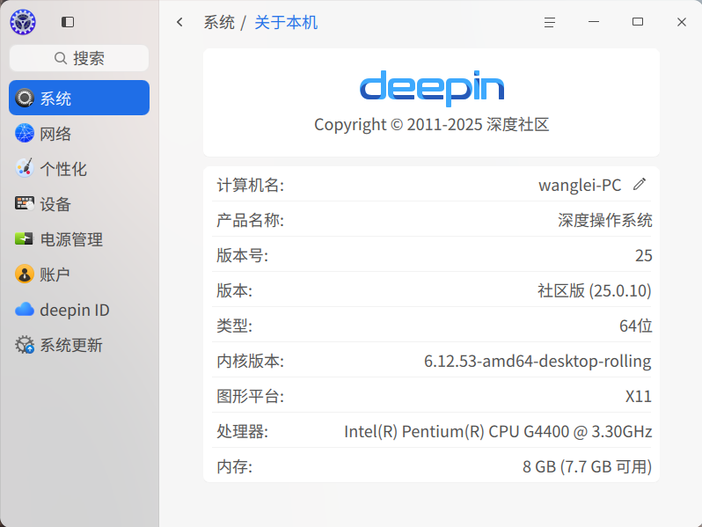
Task: Click the 内核版本 label
Action: tap(250, 361)
